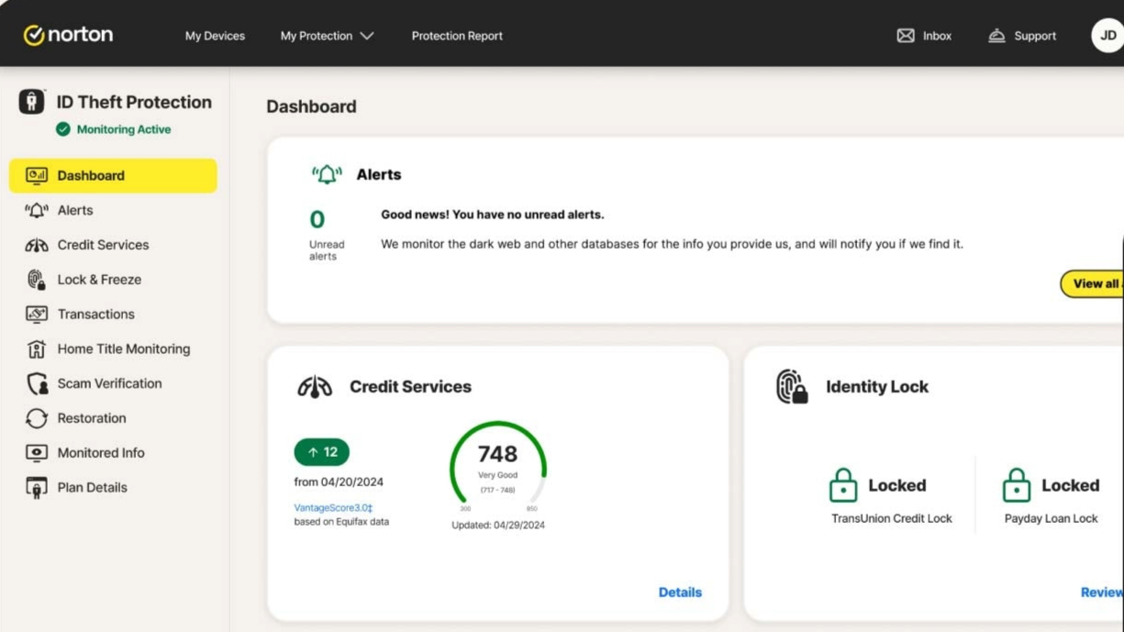Viewport: 1124px width, 632px height.
Task: Click the gauge icon in Credit Services card
Action: point(315,387)
